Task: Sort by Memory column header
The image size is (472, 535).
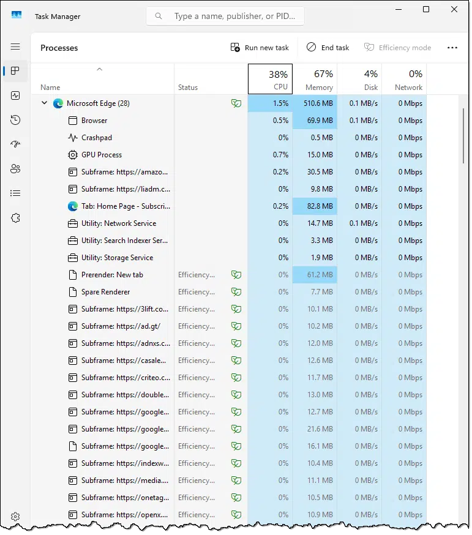Action: (315, 79)
